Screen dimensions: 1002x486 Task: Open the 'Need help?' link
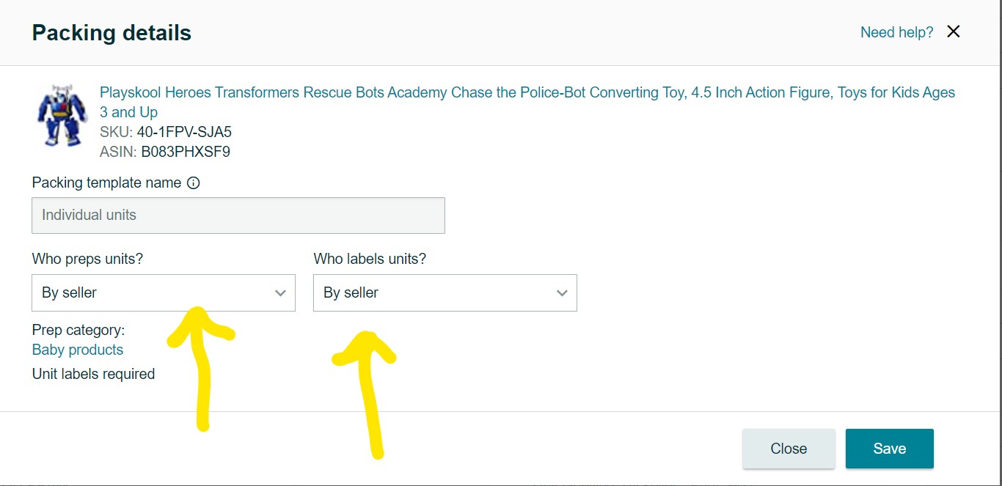(896, 32)
